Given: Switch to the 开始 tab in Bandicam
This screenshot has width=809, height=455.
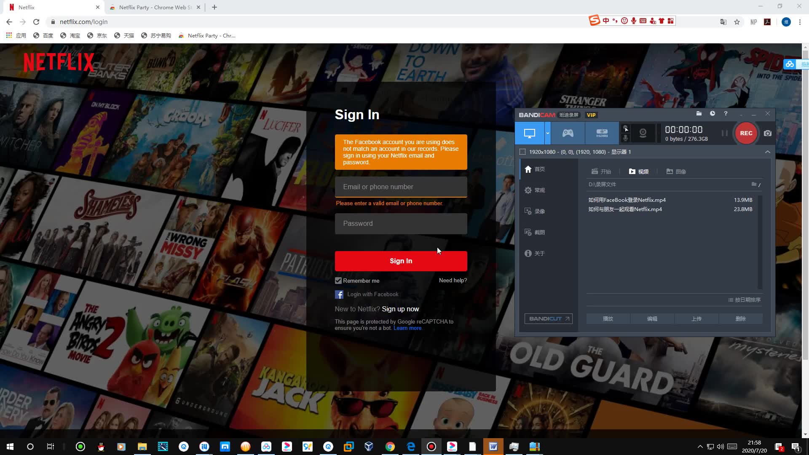Looking at the screenshot, I should pos(601,171).
